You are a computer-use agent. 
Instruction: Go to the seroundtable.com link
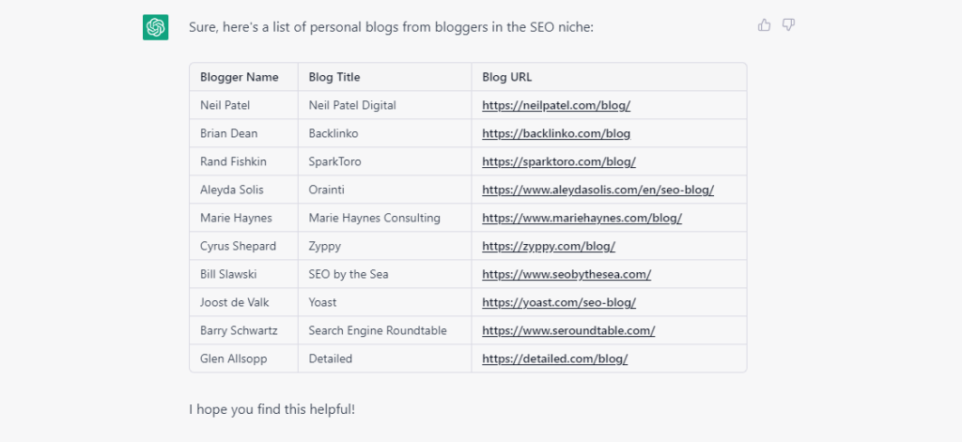click(x=568, y=331)
